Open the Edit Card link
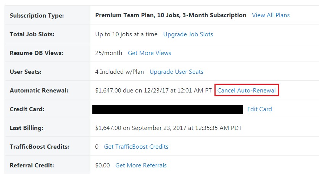 point(259,109)
